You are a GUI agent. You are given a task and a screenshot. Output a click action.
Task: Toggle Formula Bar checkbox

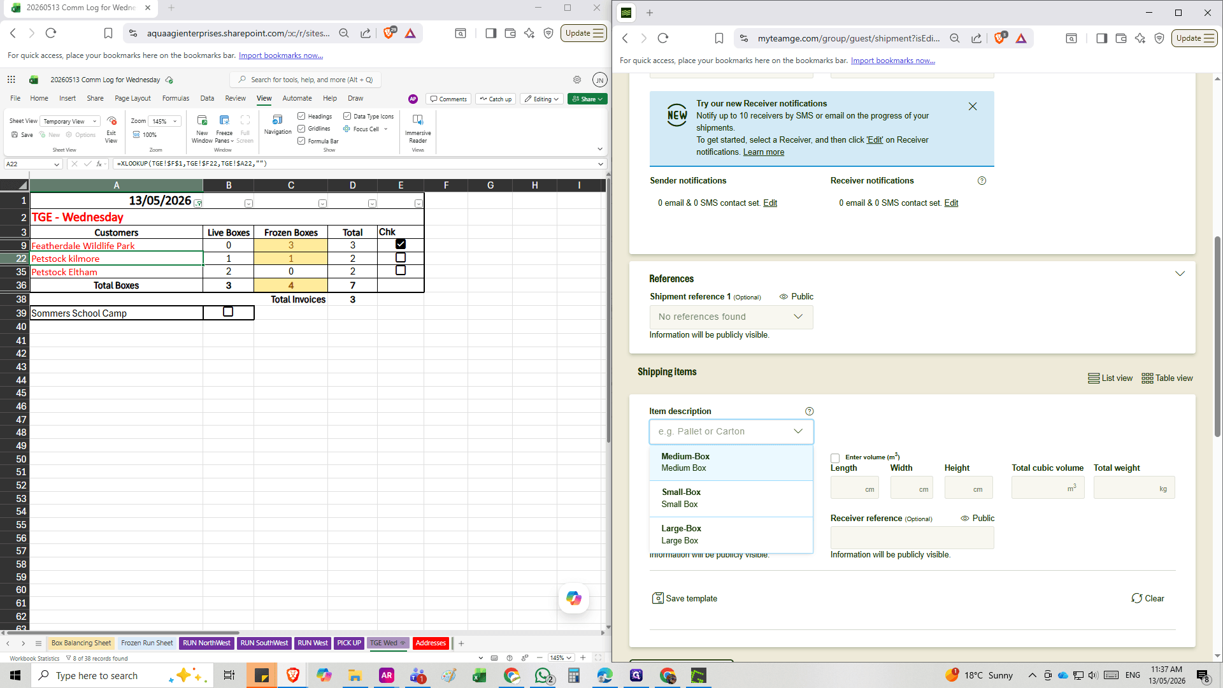(x=301, y=141)
